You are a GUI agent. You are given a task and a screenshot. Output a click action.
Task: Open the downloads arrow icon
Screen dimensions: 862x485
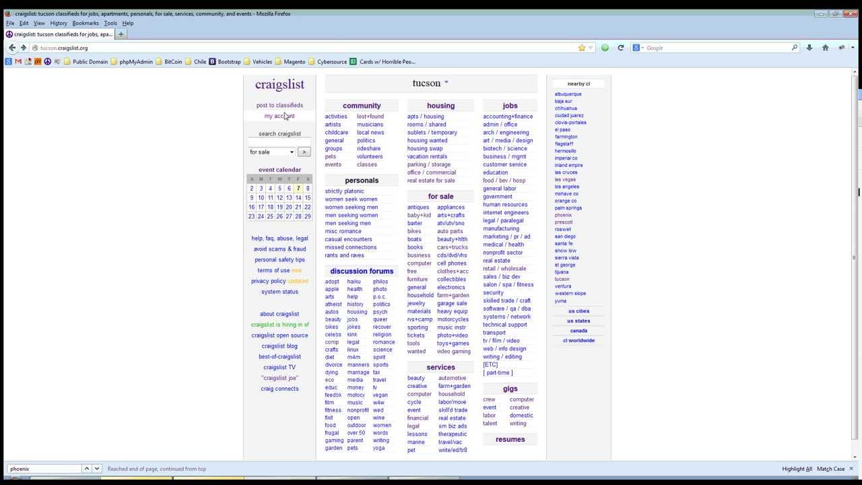pyautogui.click(x=809, y=48)
